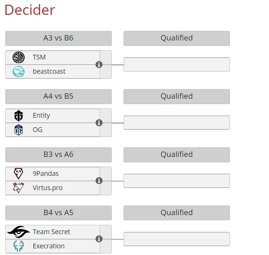The width and height of the screenshot is (269, 255).
Task: Click the beastcoast team logo
Action: click(x=19, y=72)
